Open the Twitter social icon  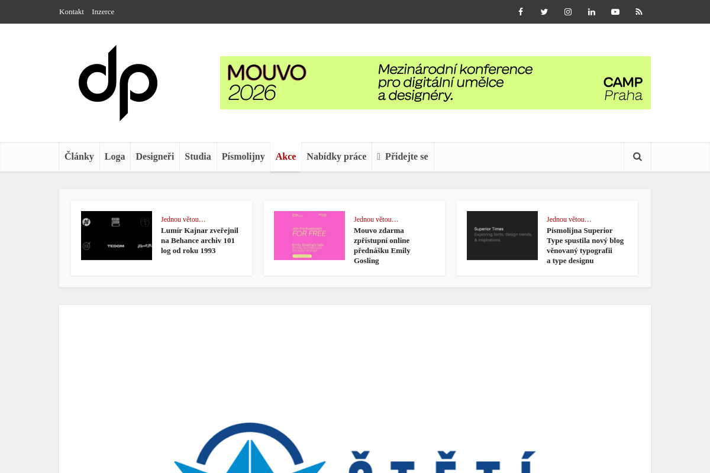(x=544, y=12)
